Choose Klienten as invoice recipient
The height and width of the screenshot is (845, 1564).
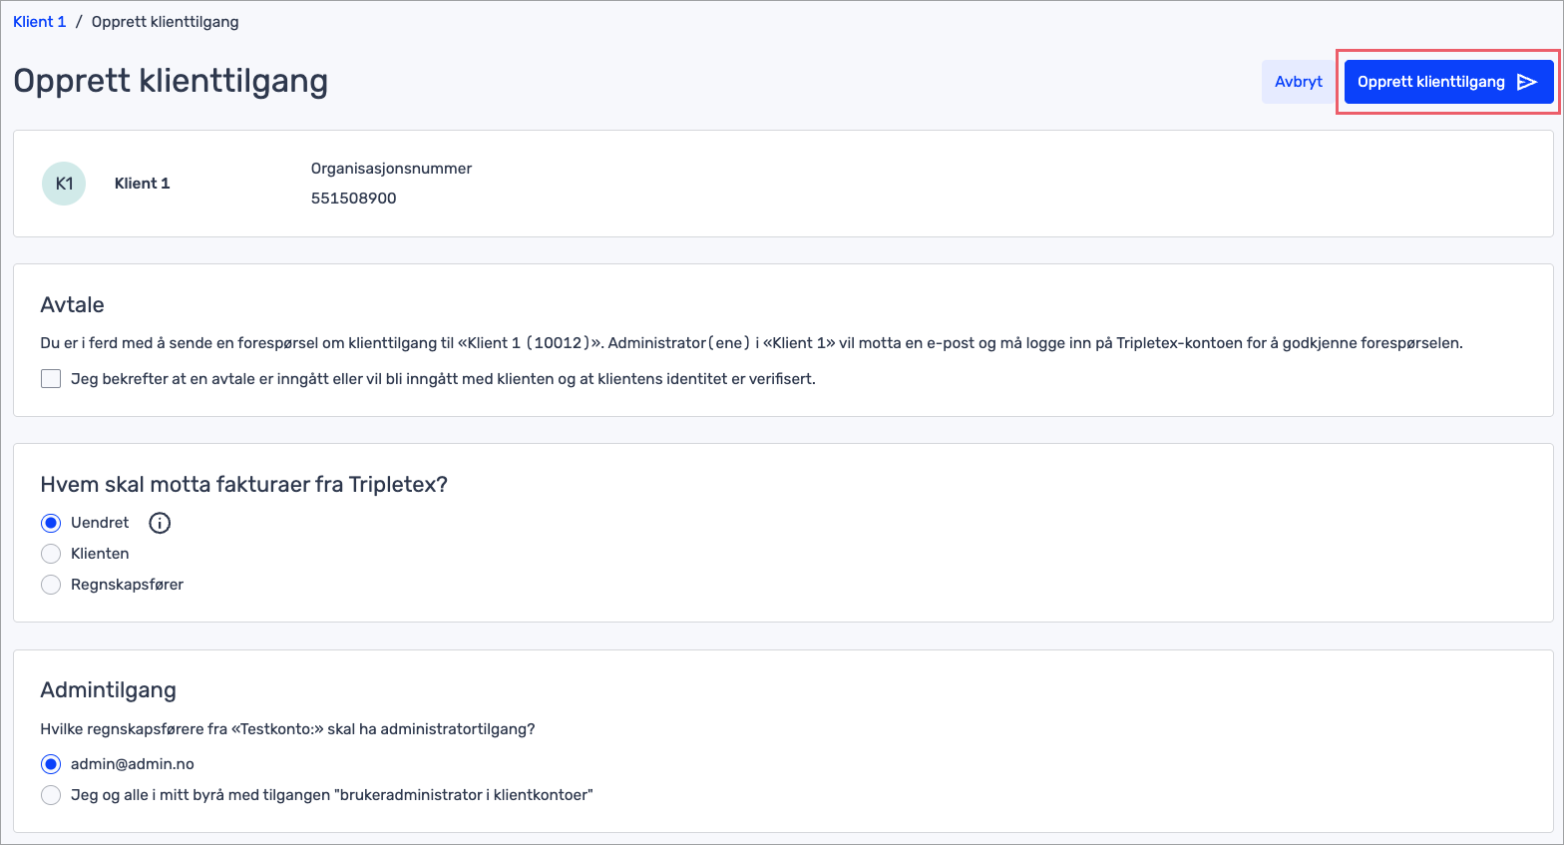[x=51, y=554]
